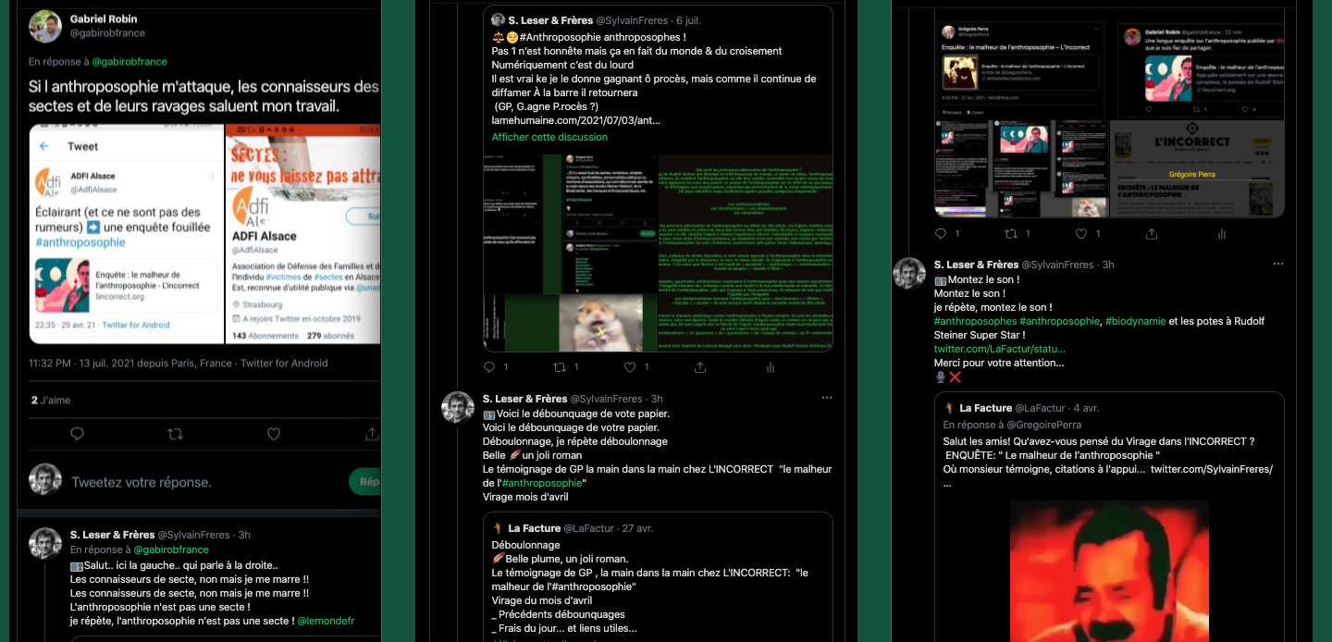Open the twitter.com/LaFactur/statu... link
Screen dimensions: 1332x642
(999, 349)
